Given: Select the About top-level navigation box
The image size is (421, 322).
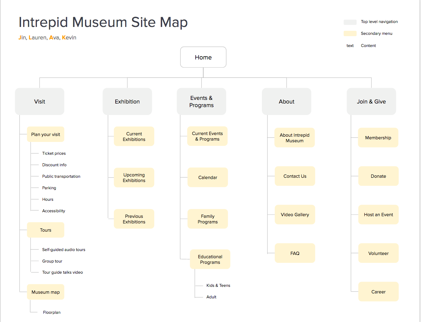Looking at the screenshot, I should coord(287,102).
